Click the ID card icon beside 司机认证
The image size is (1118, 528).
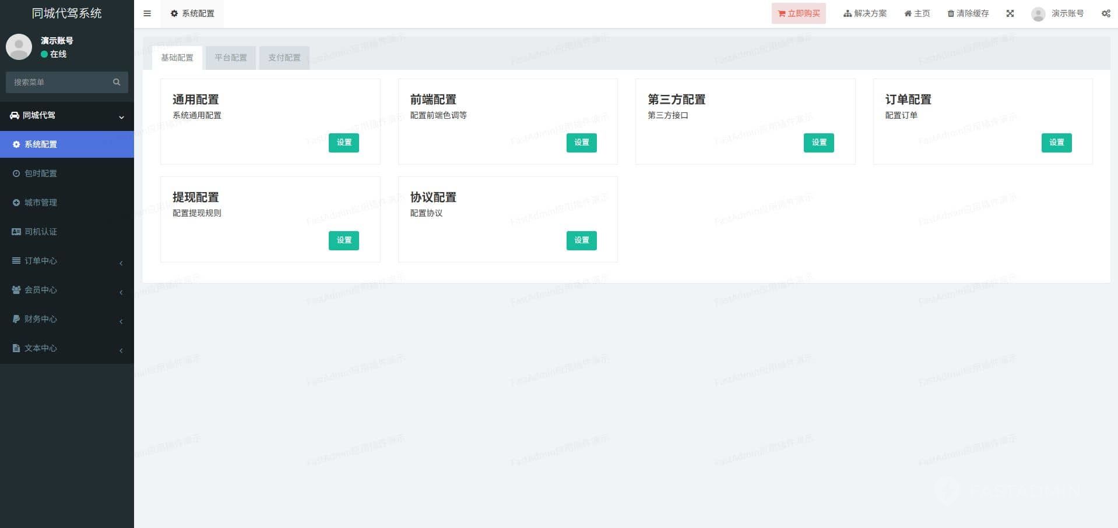coord(16,232)
